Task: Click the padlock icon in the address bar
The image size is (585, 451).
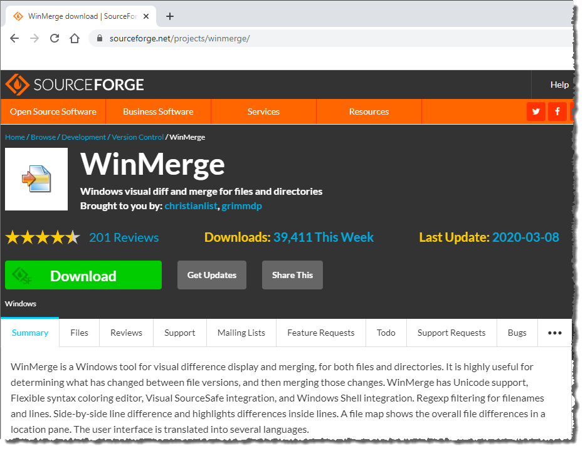Action: tap(99, 38)
